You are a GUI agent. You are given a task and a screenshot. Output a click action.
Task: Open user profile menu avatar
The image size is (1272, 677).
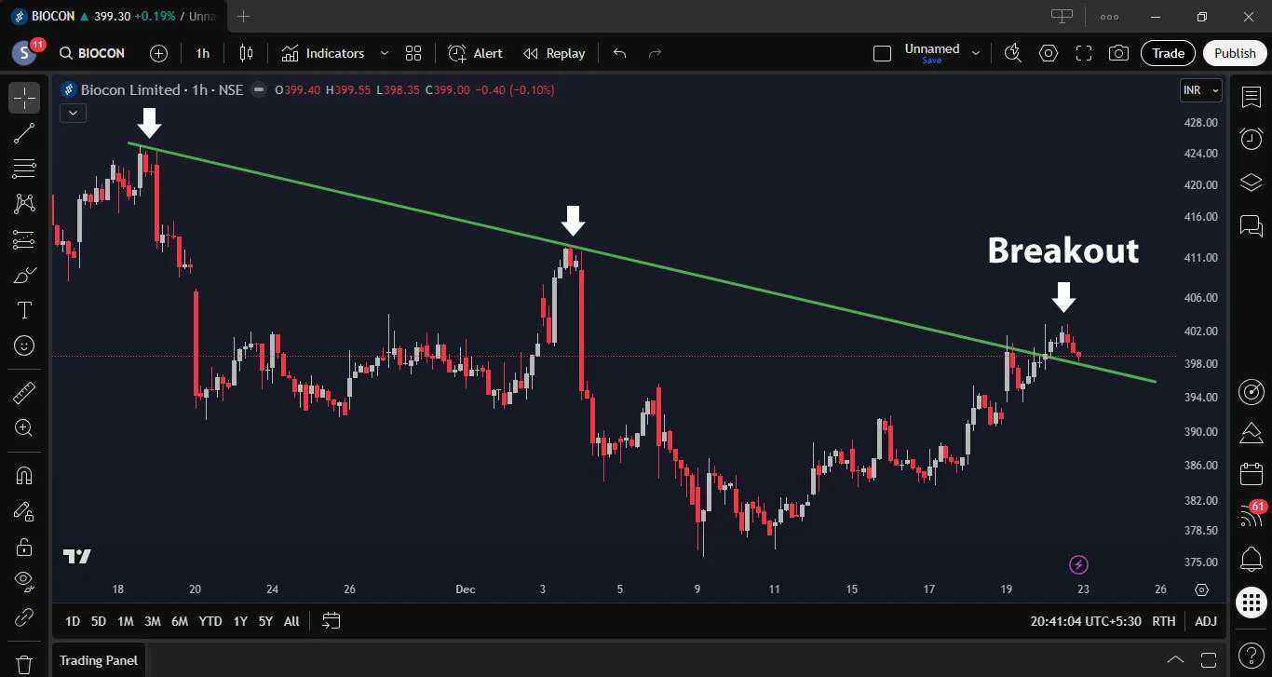pos(24,53)
